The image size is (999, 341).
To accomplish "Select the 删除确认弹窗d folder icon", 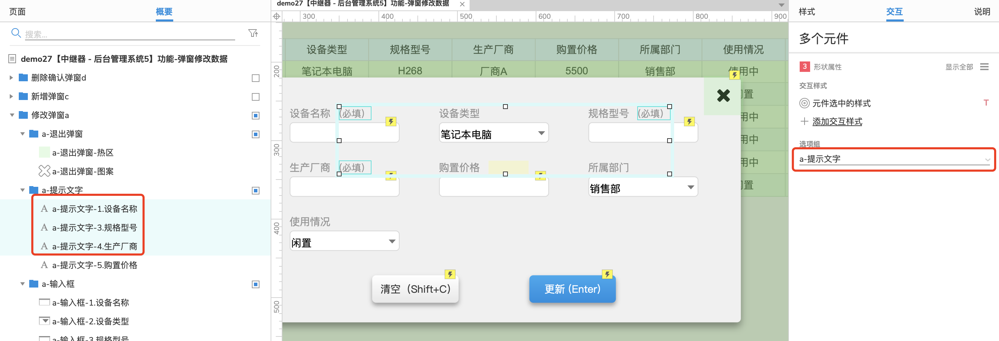I will pos(23,77).
